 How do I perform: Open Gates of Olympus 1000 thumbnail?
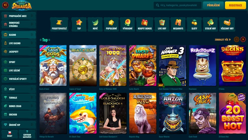pyautogui.click(x=113, y=66)
